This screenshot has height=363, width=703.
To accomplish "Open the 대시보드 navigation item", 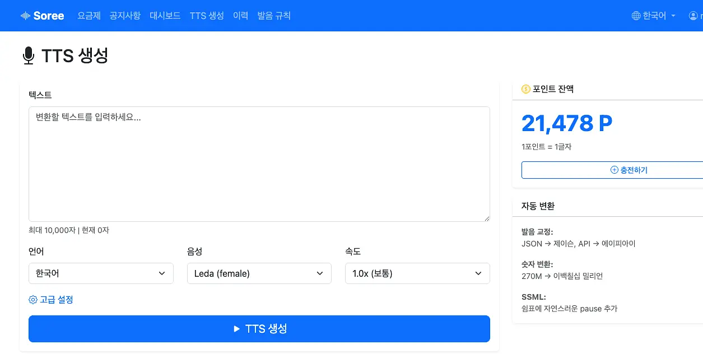I will click(x=165, y=16).
